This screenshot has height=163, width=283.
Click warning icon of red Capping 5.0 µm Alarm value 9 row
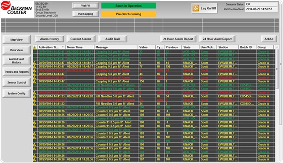pyautogui.click(x=34, y=70)
